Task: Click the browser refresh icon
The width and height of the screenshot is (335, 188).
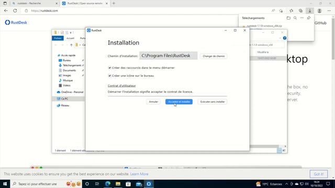Action: 15,10
